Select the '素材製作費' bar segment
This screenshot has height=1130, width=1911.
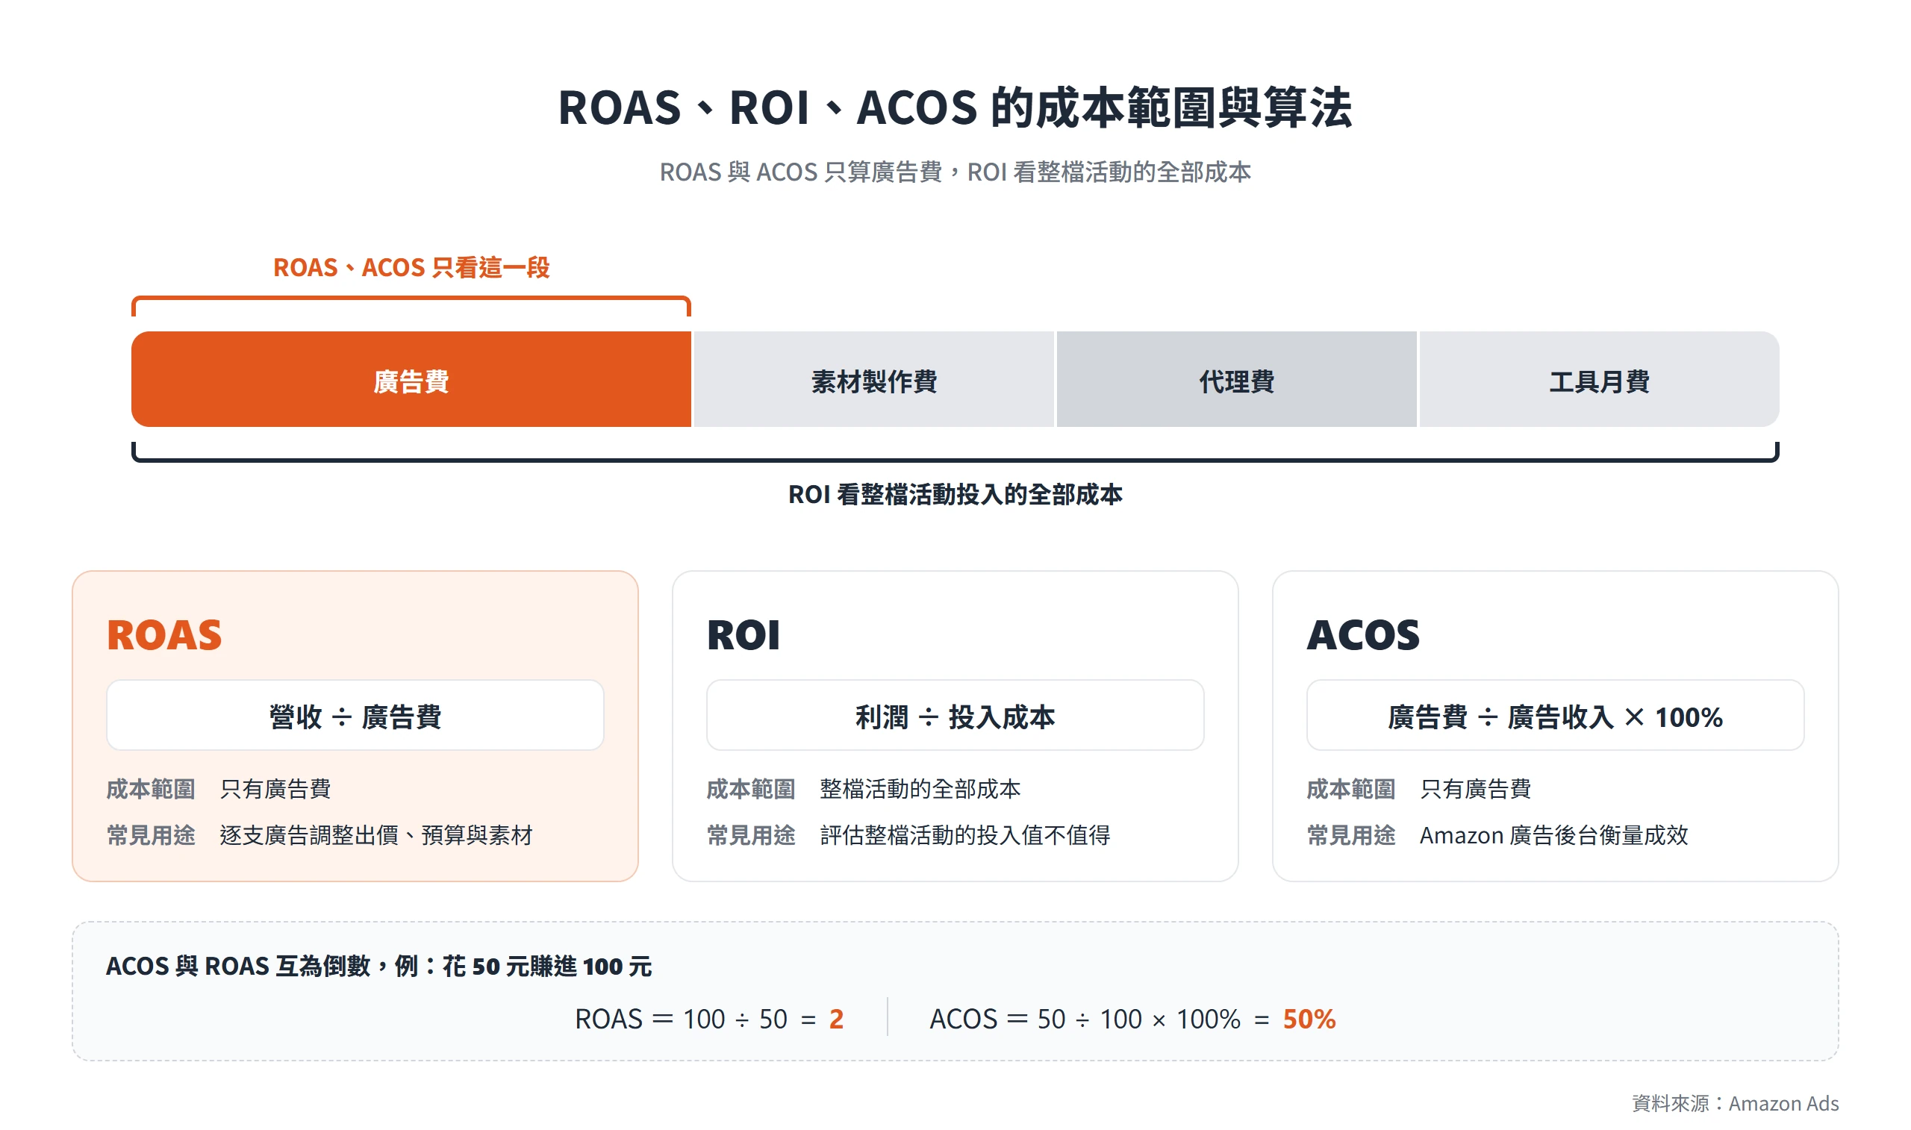874,379
